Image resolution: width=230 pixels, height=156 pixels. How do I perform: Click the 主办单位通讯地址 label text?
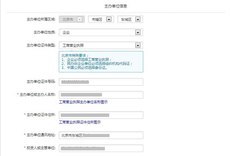(41, 135)
